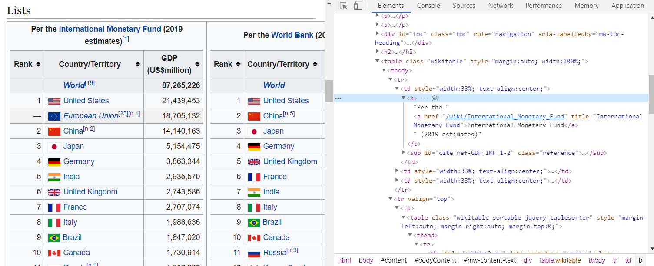654x266 pixels.
Task: Switch to the Elements tab
Action: click(391, 6)
